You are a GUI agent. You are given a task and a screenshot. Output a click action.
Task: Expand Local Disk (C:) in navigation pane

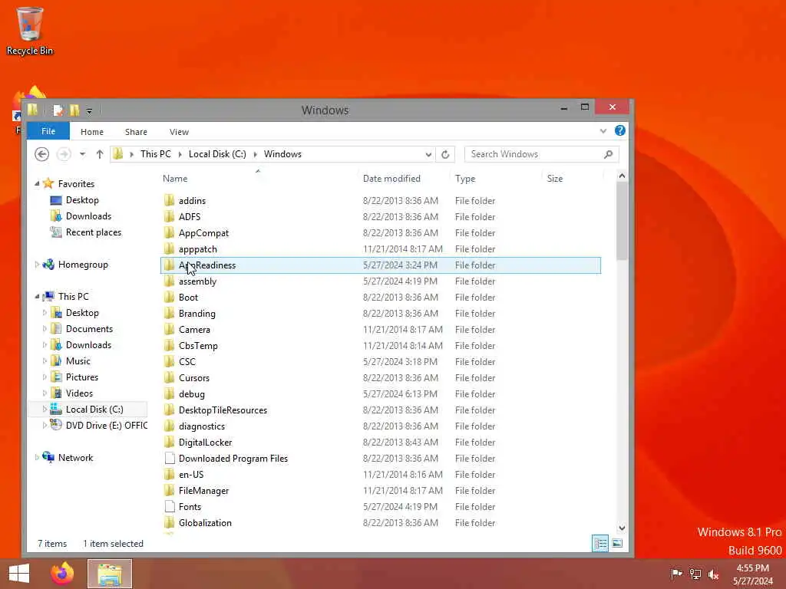coord(45,410)
